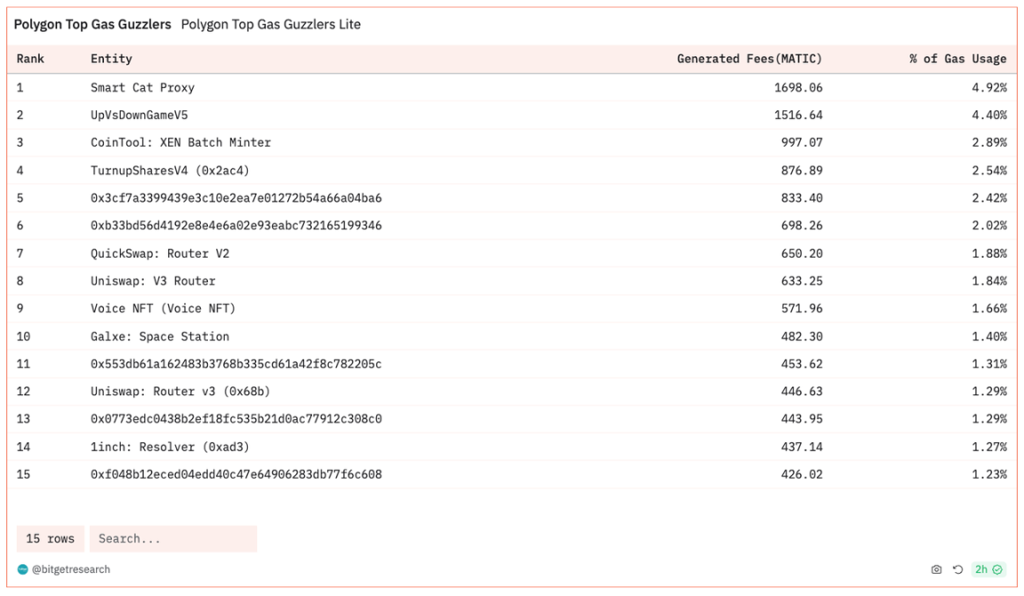The height and width of the screenshot is (596, 1024).
Task: Select the Smart Cat Proxy entity
Action: click(x=142, y=87)
